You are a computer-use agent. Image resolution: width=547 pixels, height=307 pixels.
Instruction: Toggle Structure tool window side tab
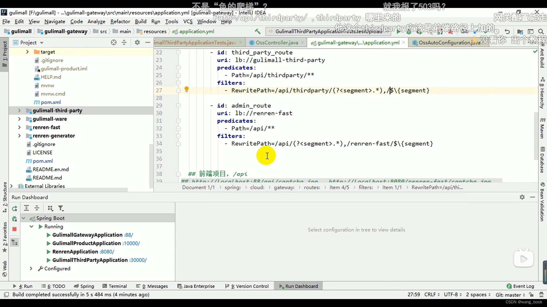(5, 197)
